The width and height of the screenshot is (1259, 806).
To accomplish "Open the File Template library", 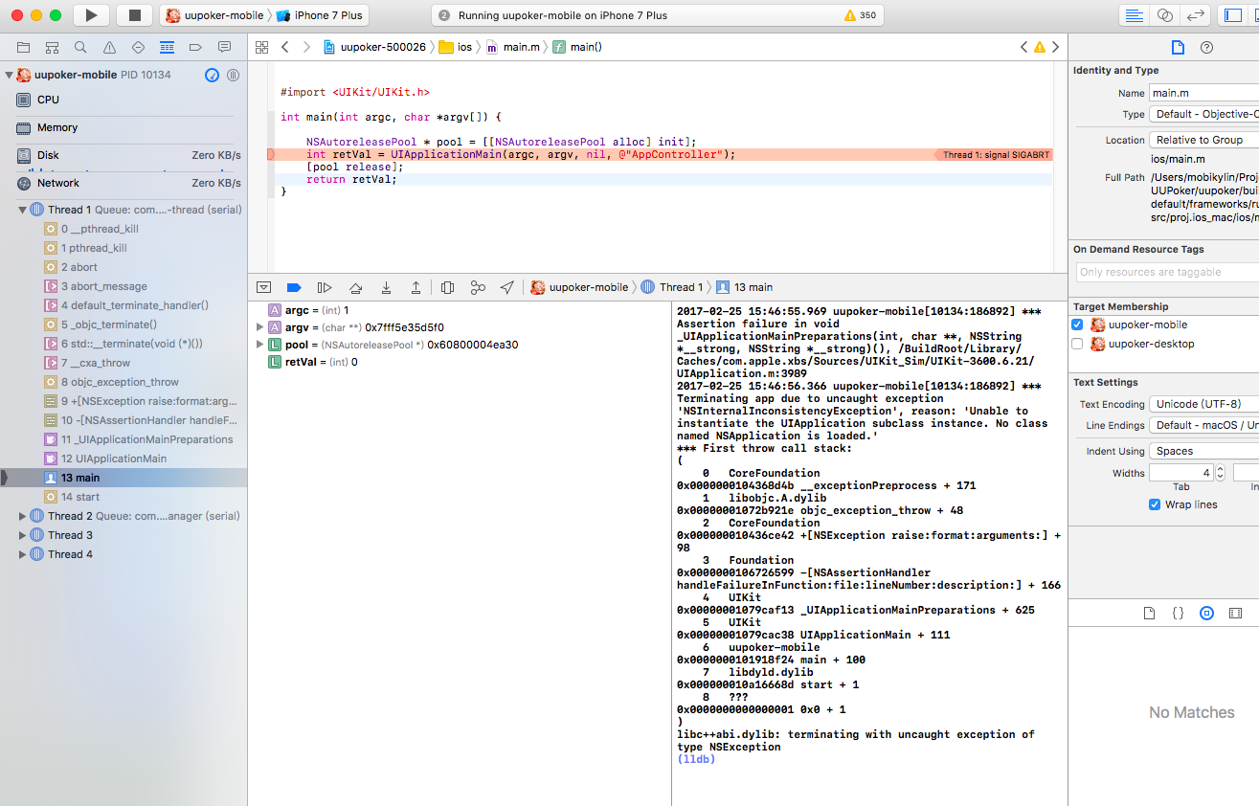I will [1149, 613].
